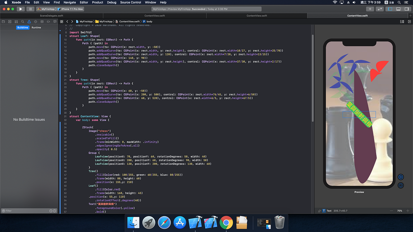The width and height of the screenshot is (413, 232).
Task: Toggle the debug area visibility
Action: click(398, 9)
